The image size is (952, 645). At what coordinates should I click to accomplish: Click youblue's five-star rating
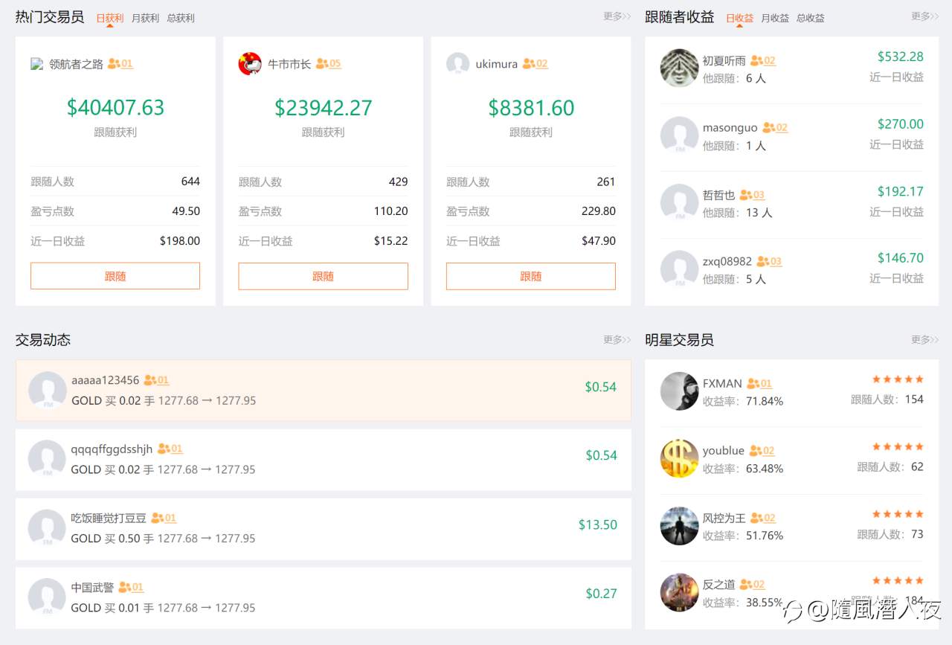tap(898, 446)
